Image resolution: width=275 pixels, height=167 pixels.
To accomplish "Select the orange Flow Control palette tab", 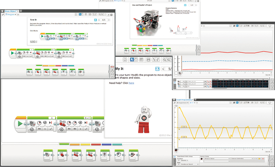I will coord(75,144).
